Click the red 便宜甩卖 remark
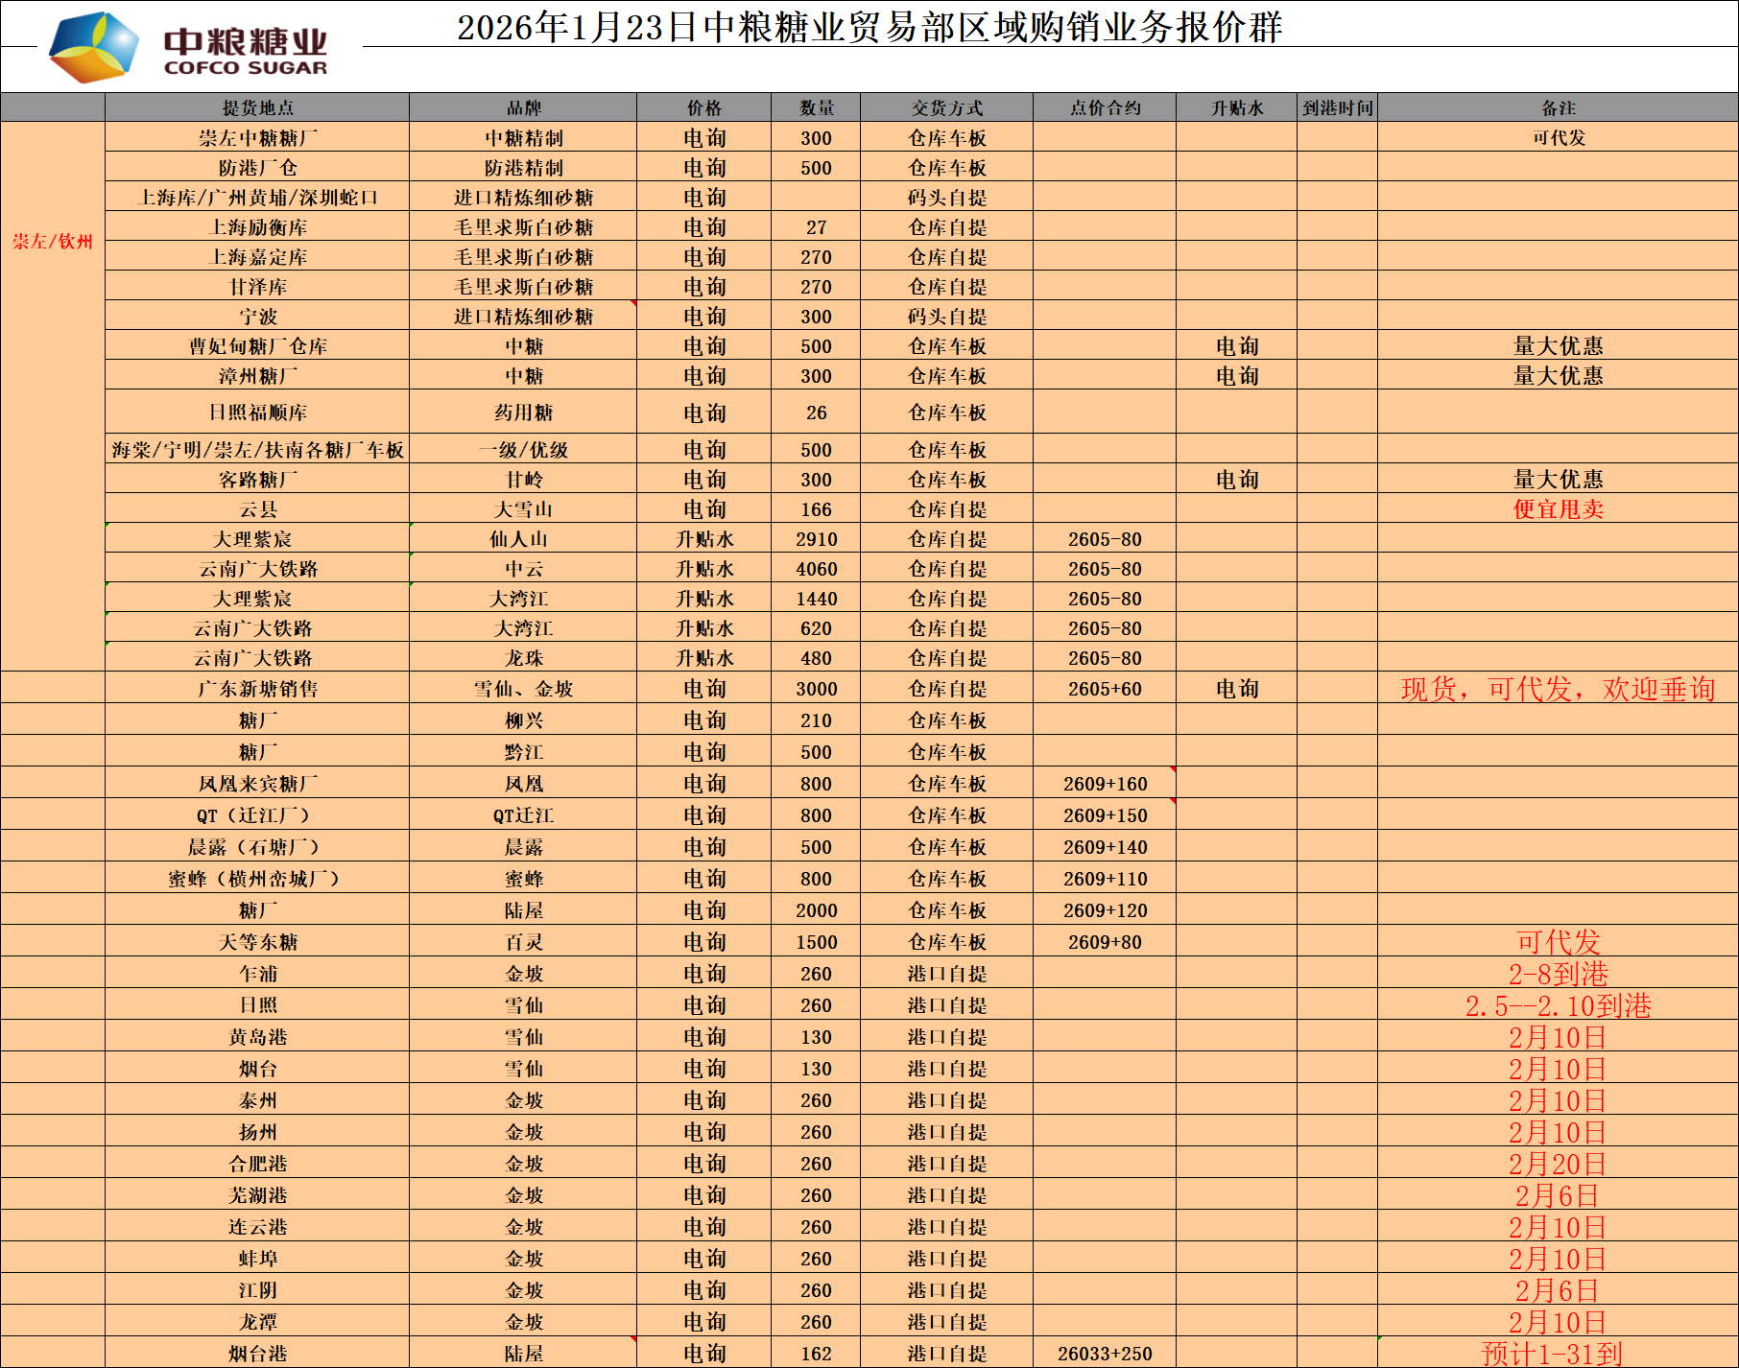Image resolution: width=1739 pixels, height=1368 pixels. click(x=1558, y=509)
